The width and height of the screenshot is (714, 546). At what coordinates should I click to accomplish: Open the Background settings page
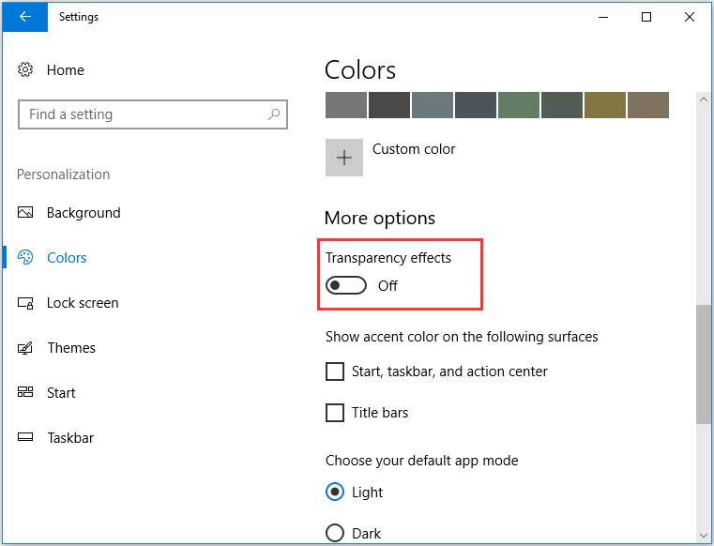[84, 213]
